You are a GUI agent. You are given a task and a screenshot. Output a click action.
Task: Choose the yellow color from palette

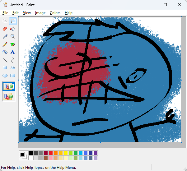66,153
